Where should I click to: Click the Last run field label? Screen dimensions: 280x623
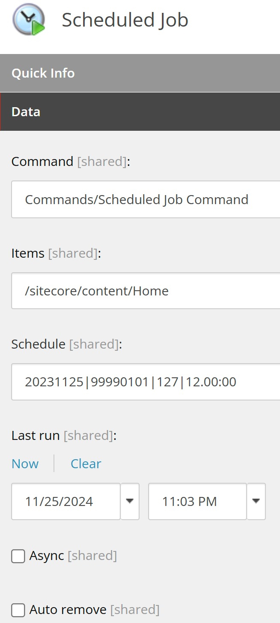[x=36, y=436]
